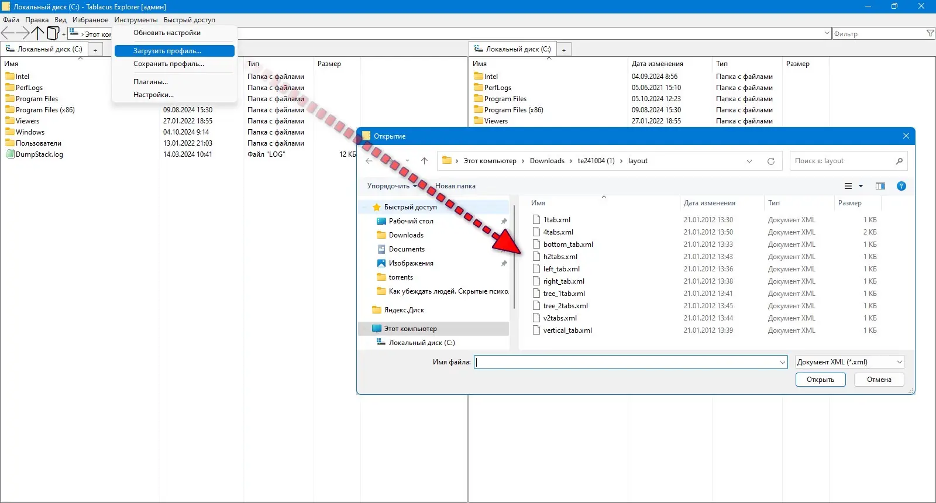Expand the file name combo box arrow

tap(783, 363)
